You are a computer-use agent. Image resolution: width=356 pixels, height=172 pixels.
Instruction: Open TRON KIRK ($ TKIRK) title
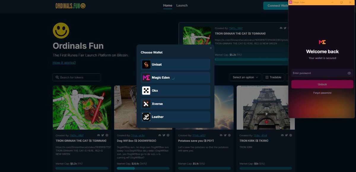pos(254,141)
